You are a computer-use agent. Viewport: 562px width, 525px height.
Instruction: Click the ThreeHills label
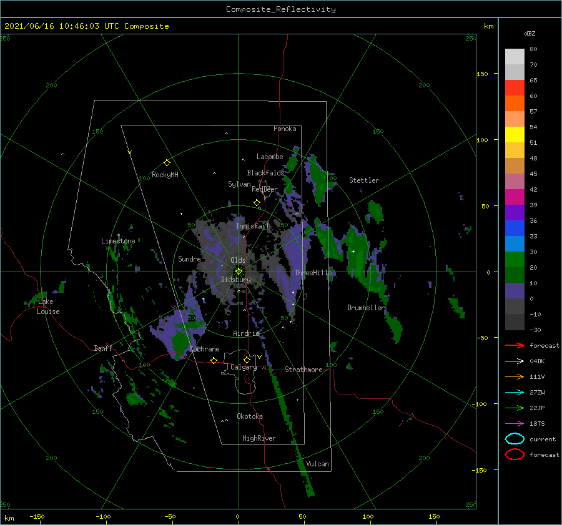coord(313,273)
